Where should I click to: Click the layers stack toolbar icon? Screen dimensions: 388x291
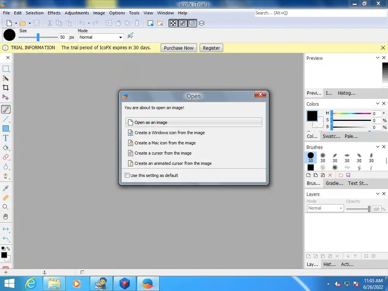pos(202,23)
